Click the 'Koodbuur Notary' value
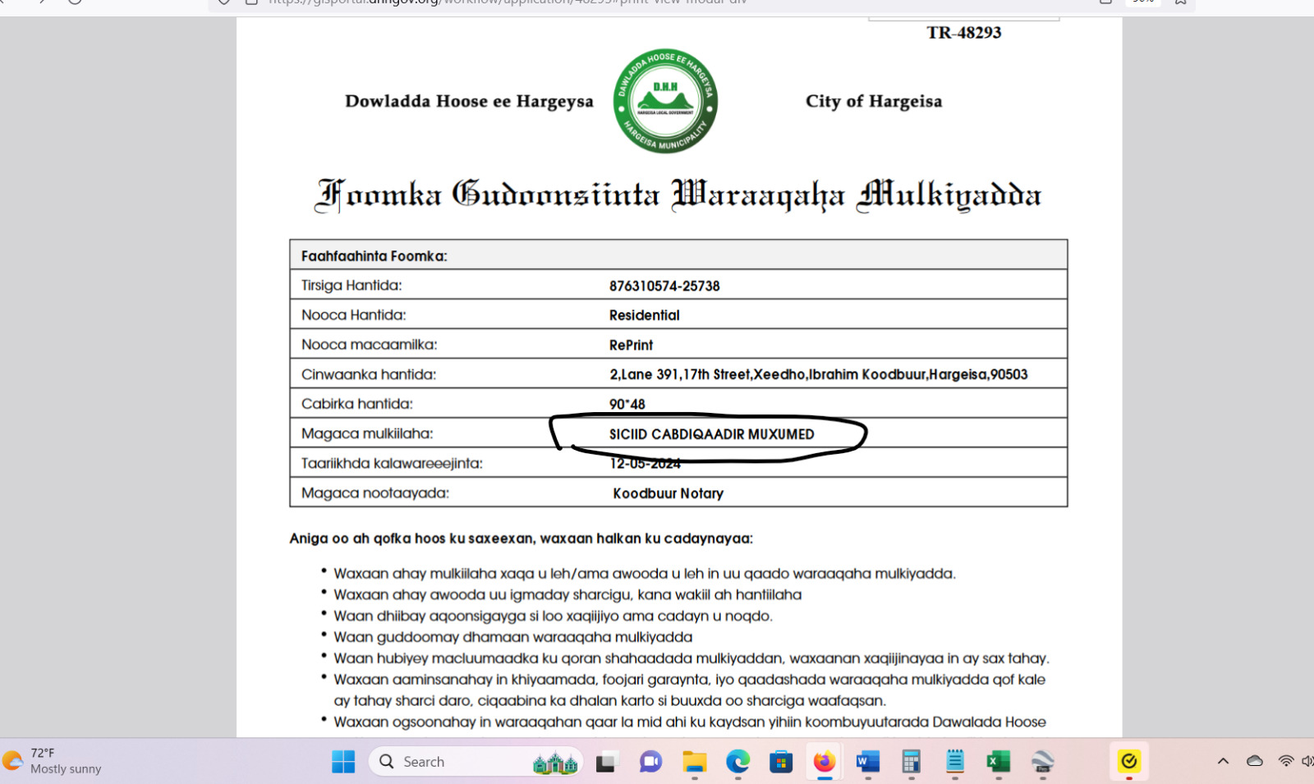Screen dimensions: 1314x784 click(x=668, y=493)
